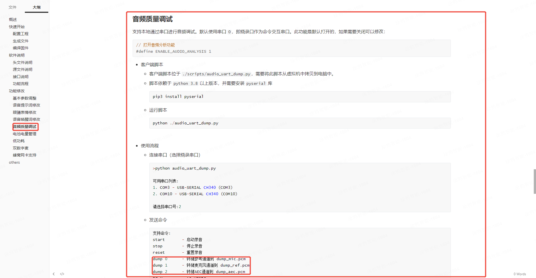Click the // 打开音频分析功能 comment
536x278 pixels.
point(155,45)
